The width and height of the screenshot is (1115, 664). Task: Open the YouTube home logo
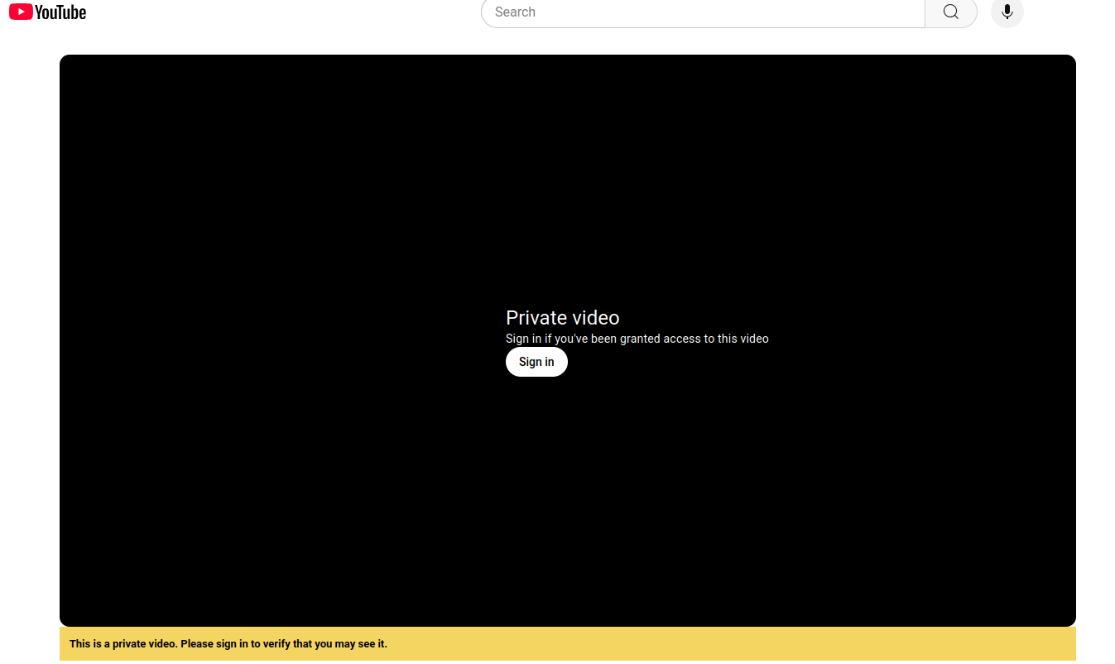(48, 12)
